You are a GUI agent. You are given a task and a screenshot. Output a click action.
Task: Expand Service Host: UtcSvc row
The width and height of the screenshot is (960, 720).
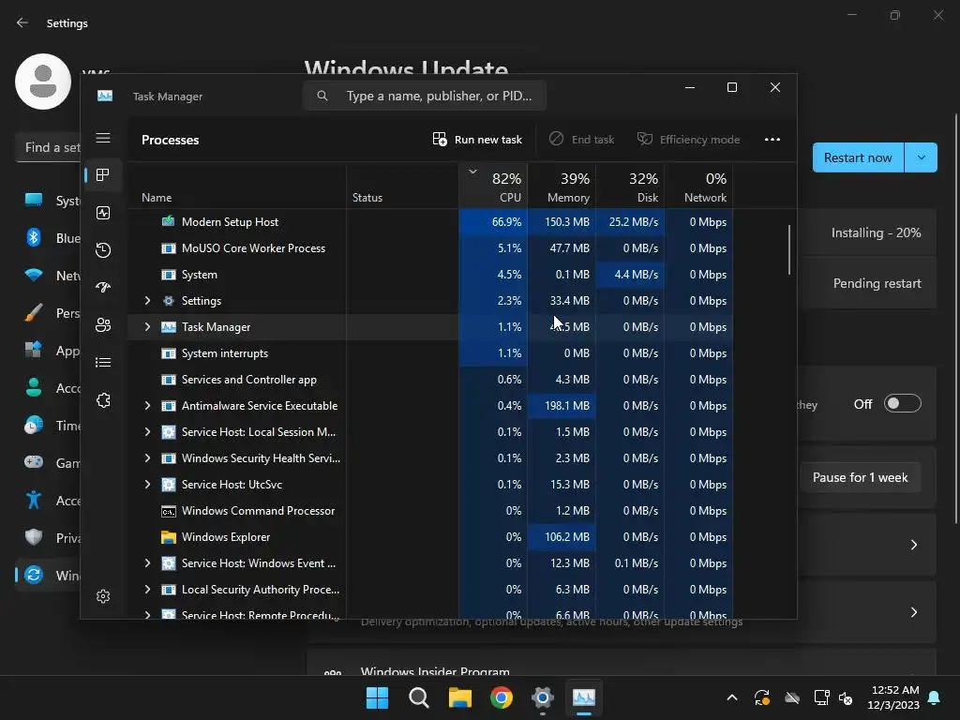pos(147,485)
